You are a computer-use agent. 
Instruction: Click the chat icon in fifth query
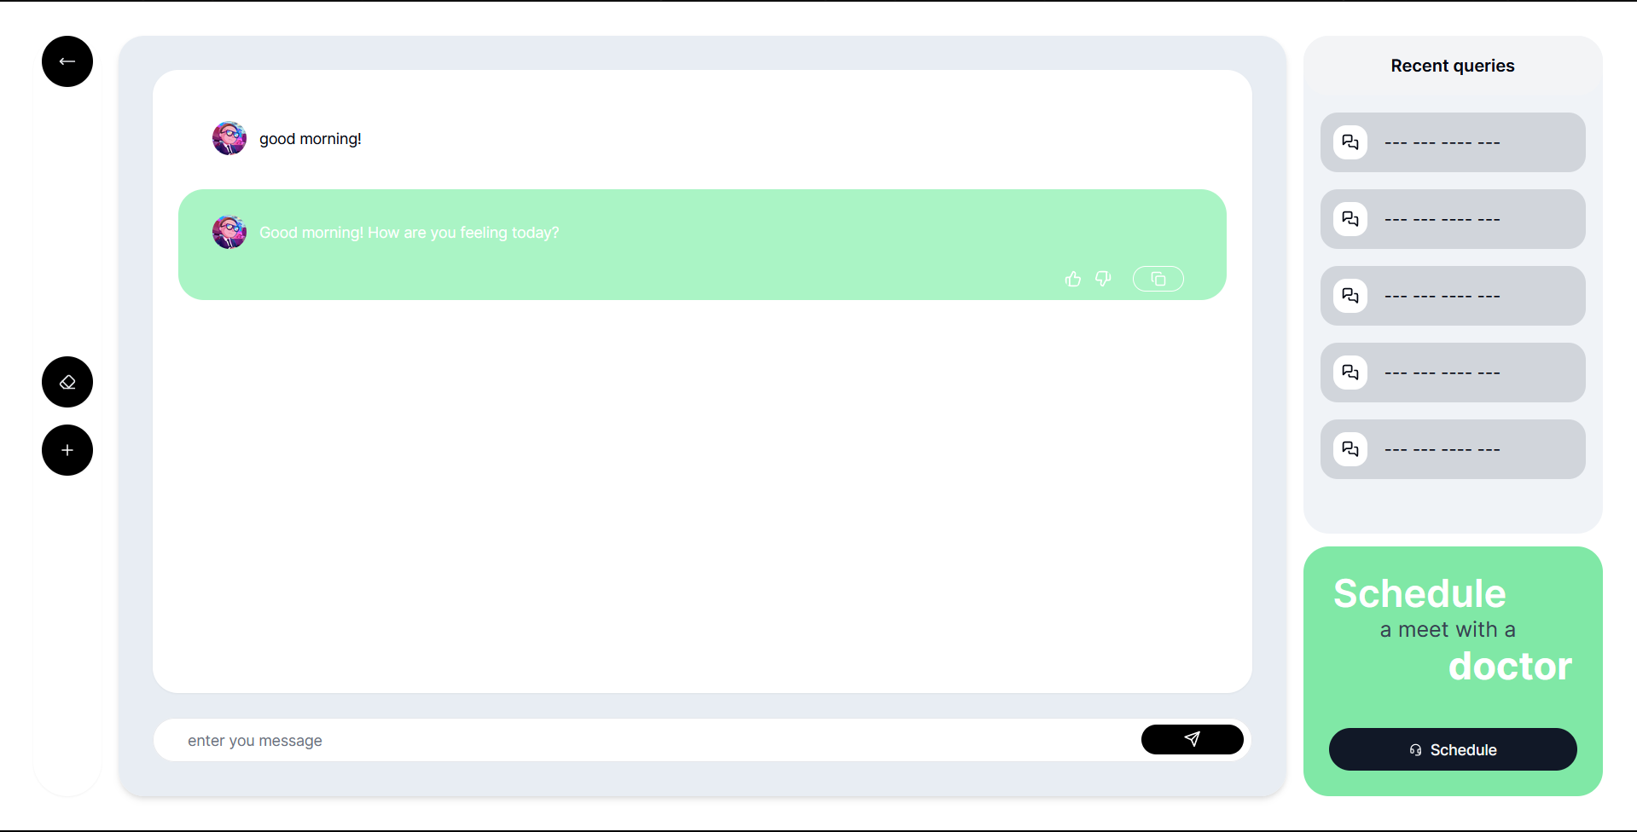pos(1350,449)
